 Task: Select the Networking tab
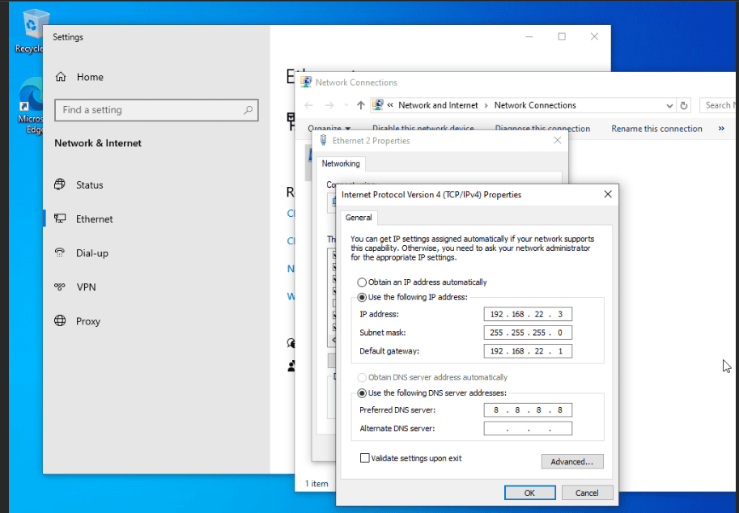coord(341,163)
